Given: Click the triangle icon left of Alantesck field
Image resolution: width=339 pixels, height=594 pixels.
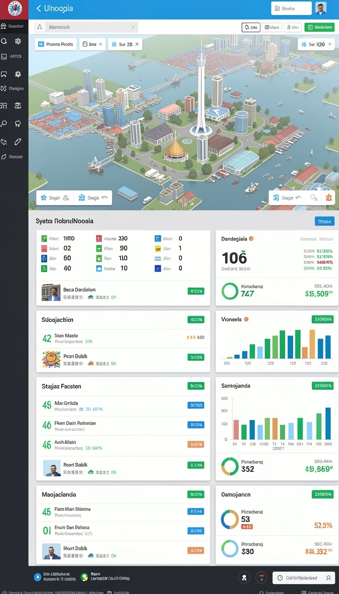Looking at the screenshot, I should (x=40, y=27).
